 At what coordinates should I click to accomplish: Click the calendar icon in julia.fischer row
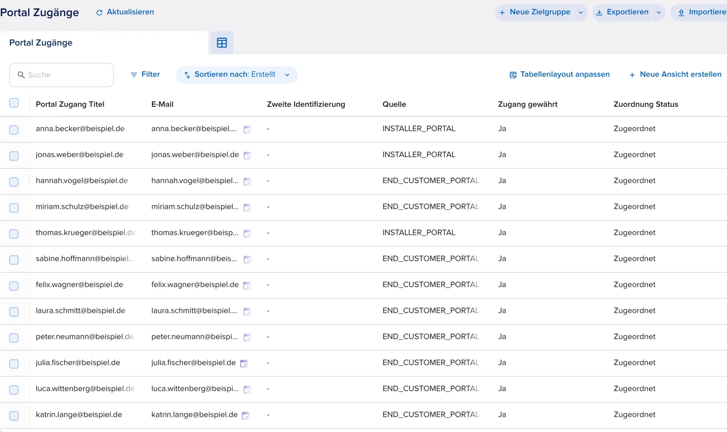[244, 363]
